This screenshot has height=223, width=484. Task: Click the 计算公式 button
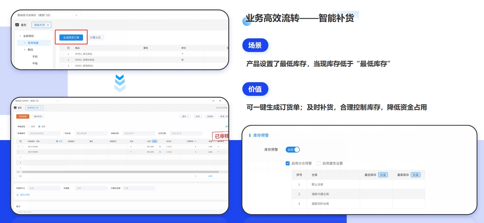[95, 38]
